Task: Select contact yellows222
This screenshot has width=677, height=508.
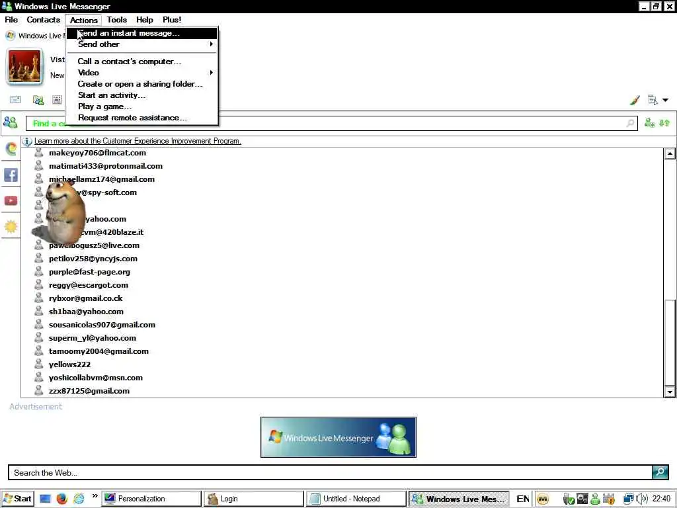Action: [69, 364]
